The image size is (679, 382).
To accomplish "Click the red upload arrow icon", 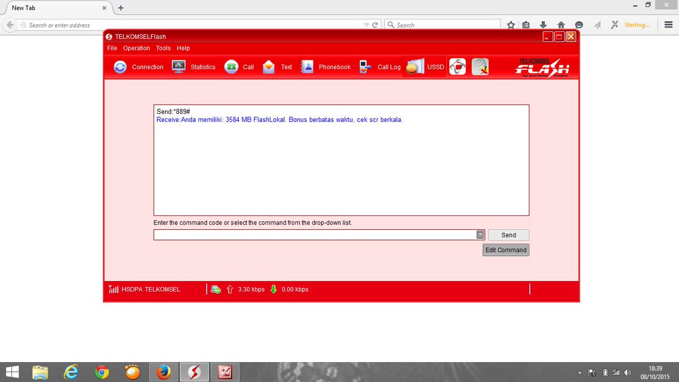I will (230, 289).
